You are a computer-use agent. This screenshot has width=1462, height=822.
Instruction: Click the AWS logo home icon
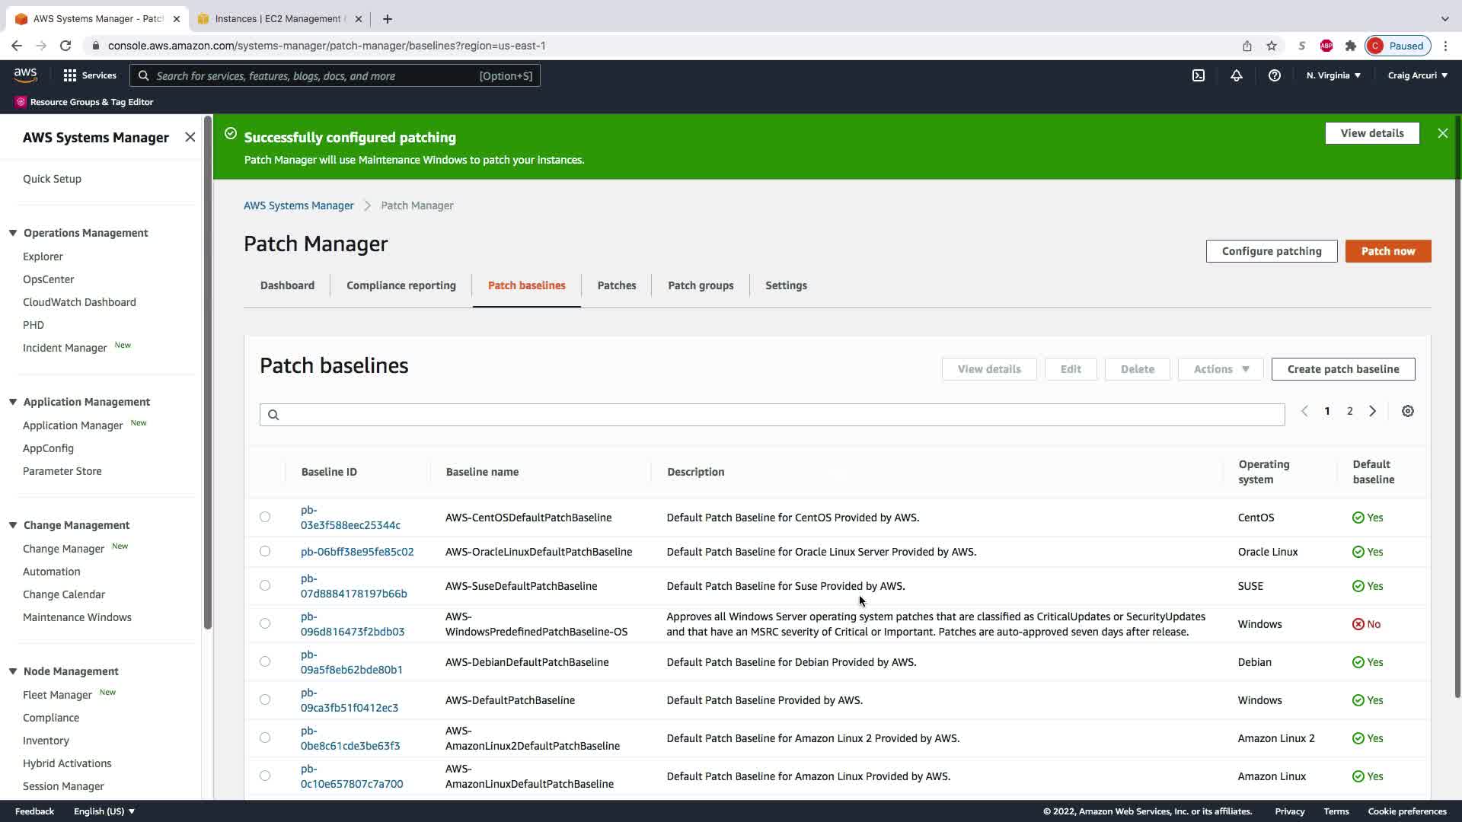tap(25, 75)
